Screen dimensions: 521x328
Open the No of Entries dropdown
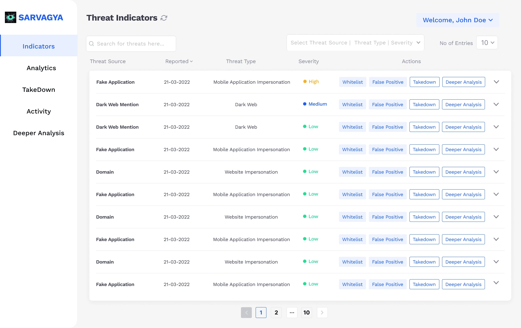487,43
